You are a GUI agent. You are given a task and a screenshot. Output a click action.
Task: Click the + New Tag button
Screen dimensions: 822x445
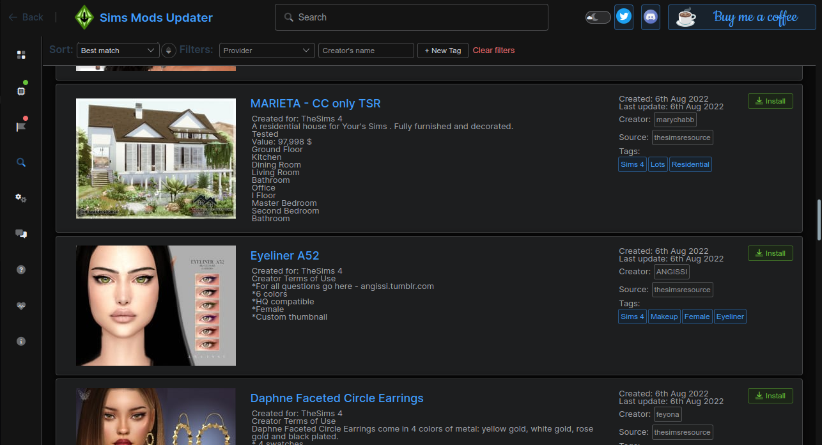(443, 51)
